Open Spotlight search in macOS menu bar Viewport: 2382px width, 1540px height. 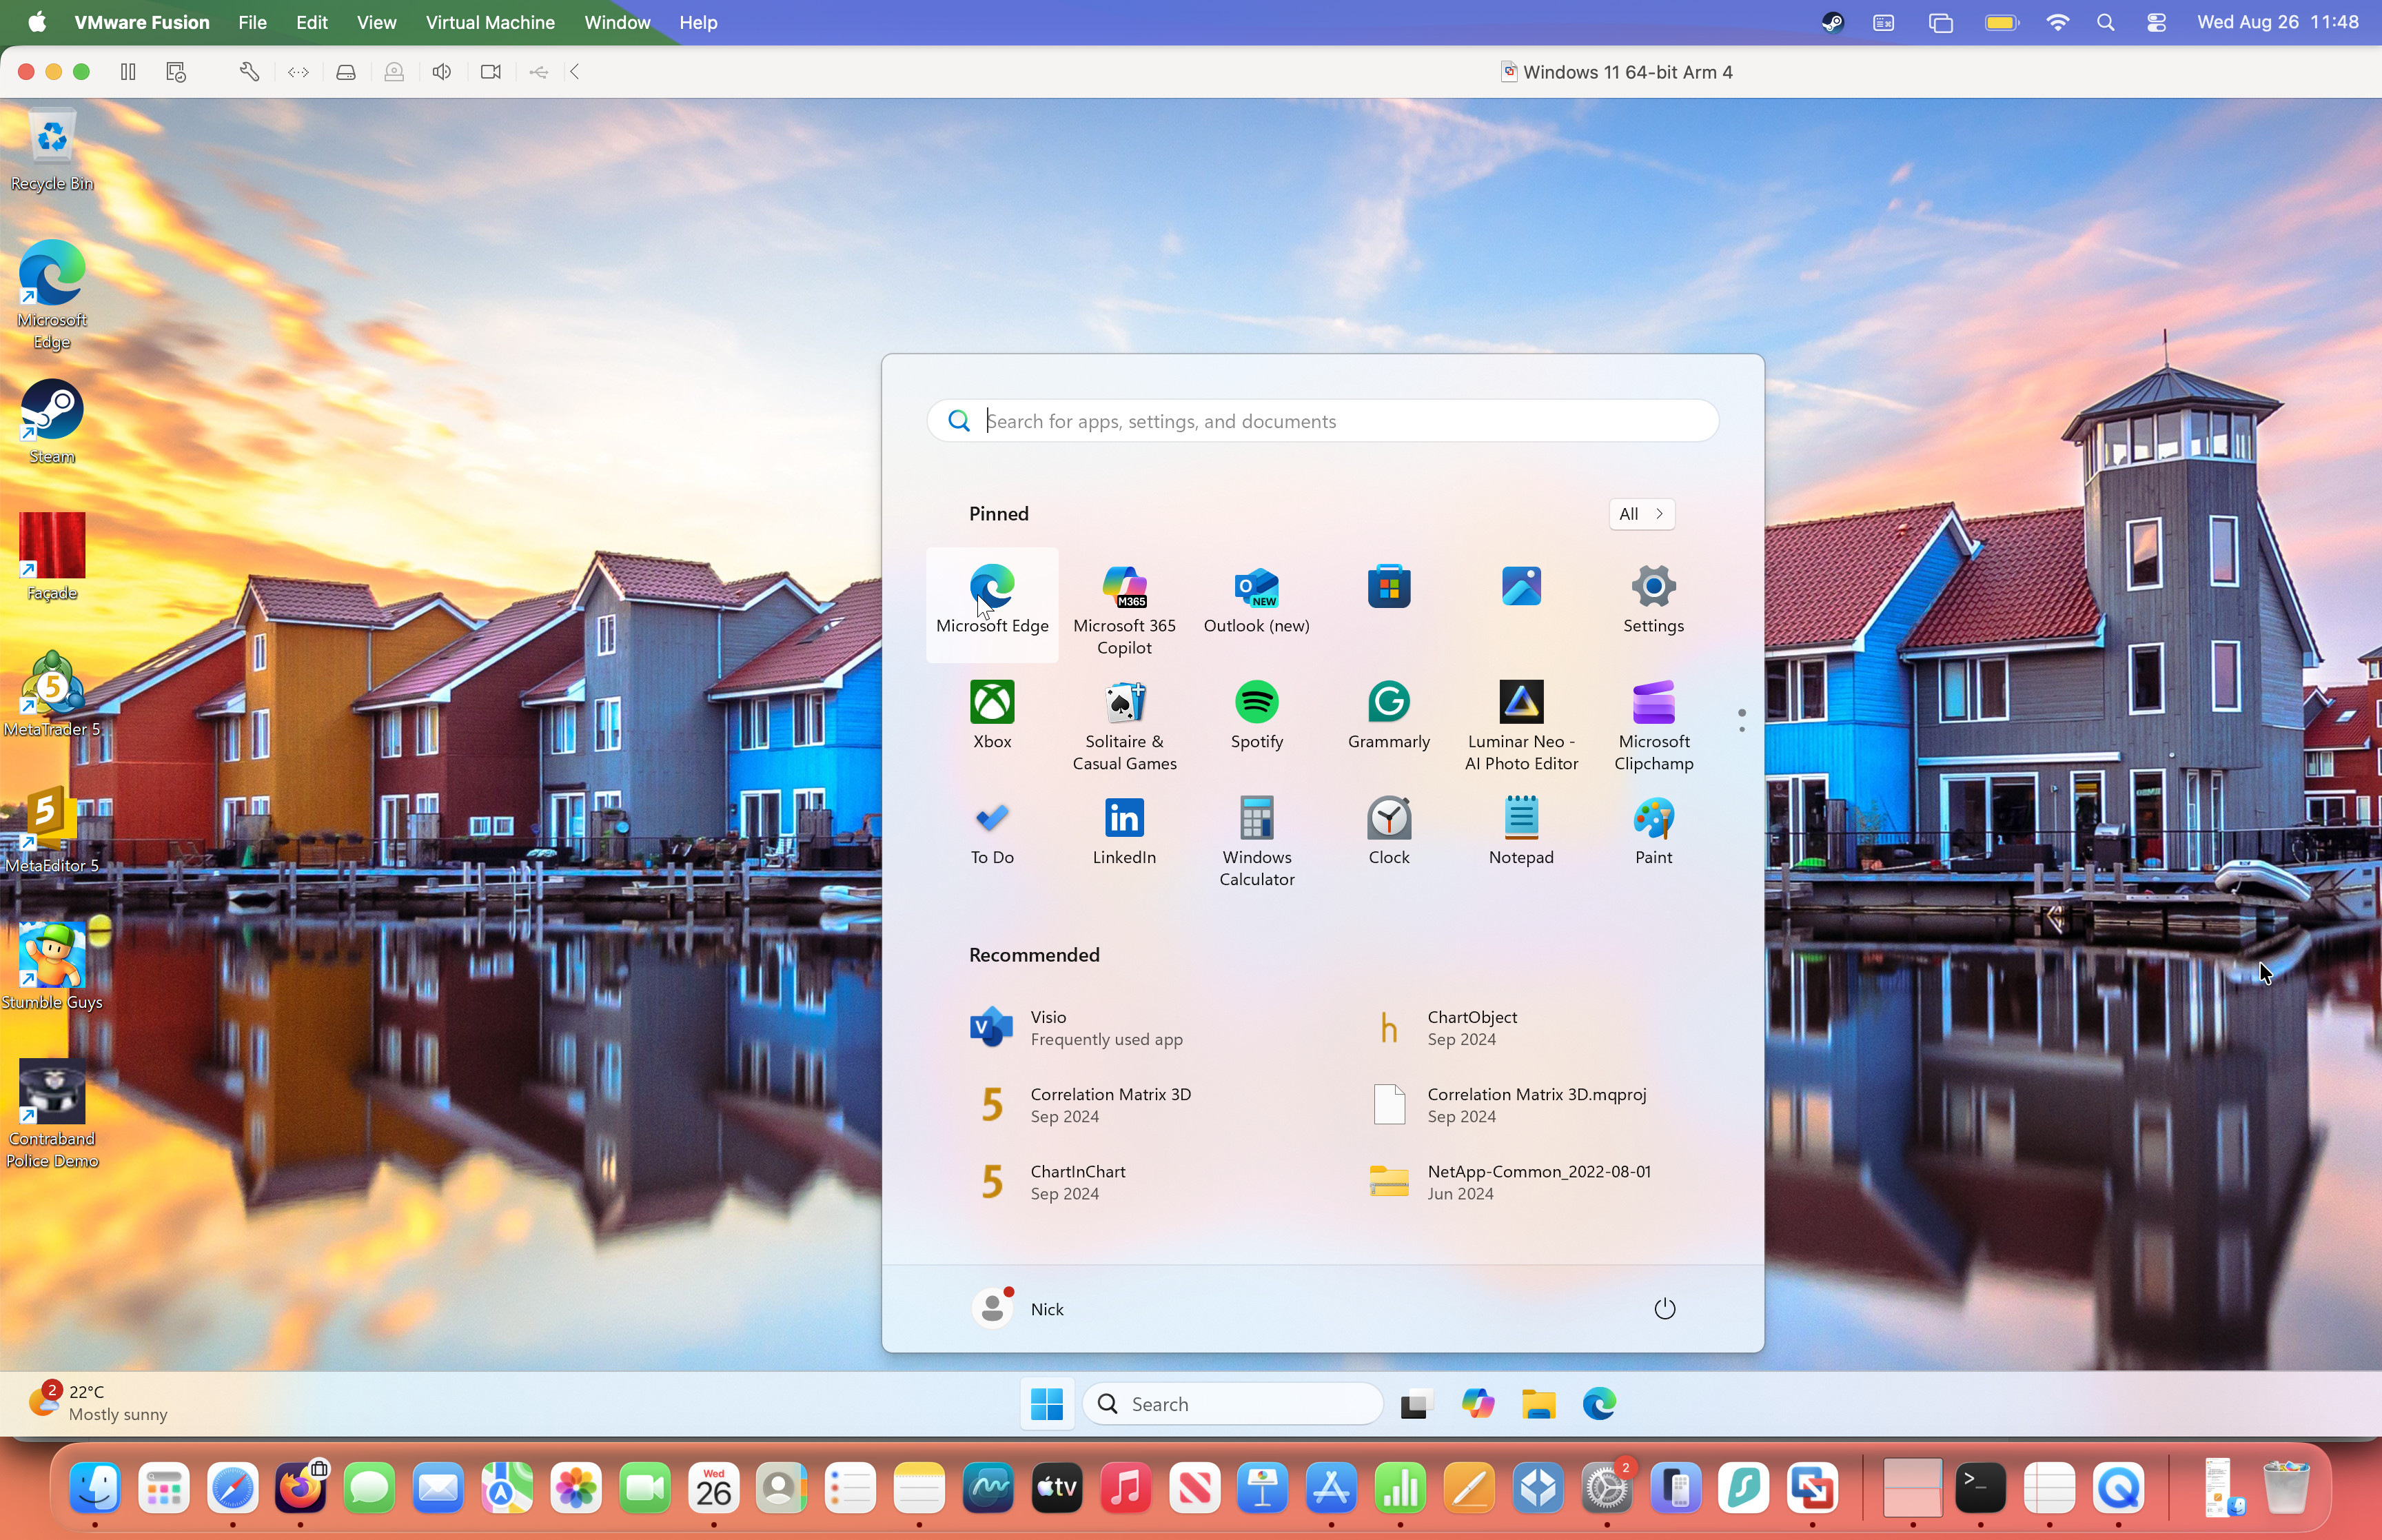pyautogui.click(x=2105, y=22)
